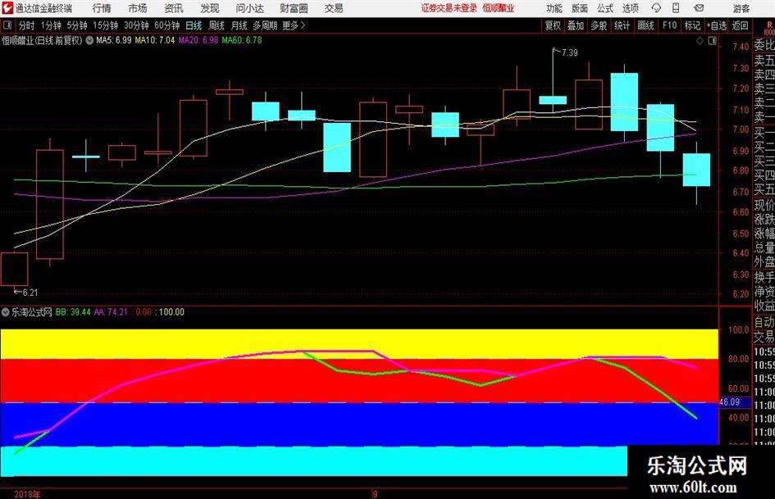Switch to 30分钟 period tab
This screenshot has width=775, height=499.
pyautogui.click(x=136, y=25)
